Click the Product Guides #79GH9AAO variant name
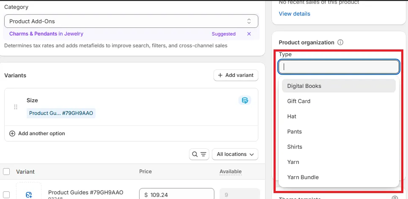Viewport: 408px width, 199px height. coord(85,193)
